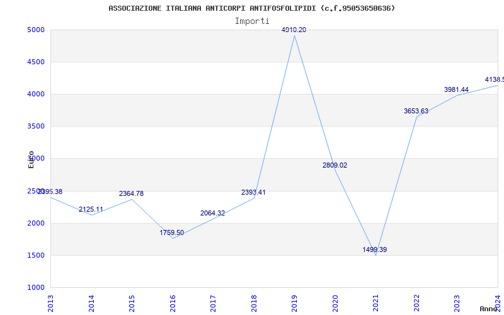Image resolution: width=504 pixels, height=315 pixels.
Task: Click the 2016 x-axis year label
Action: pyautogui.click(x=173, y=304)
